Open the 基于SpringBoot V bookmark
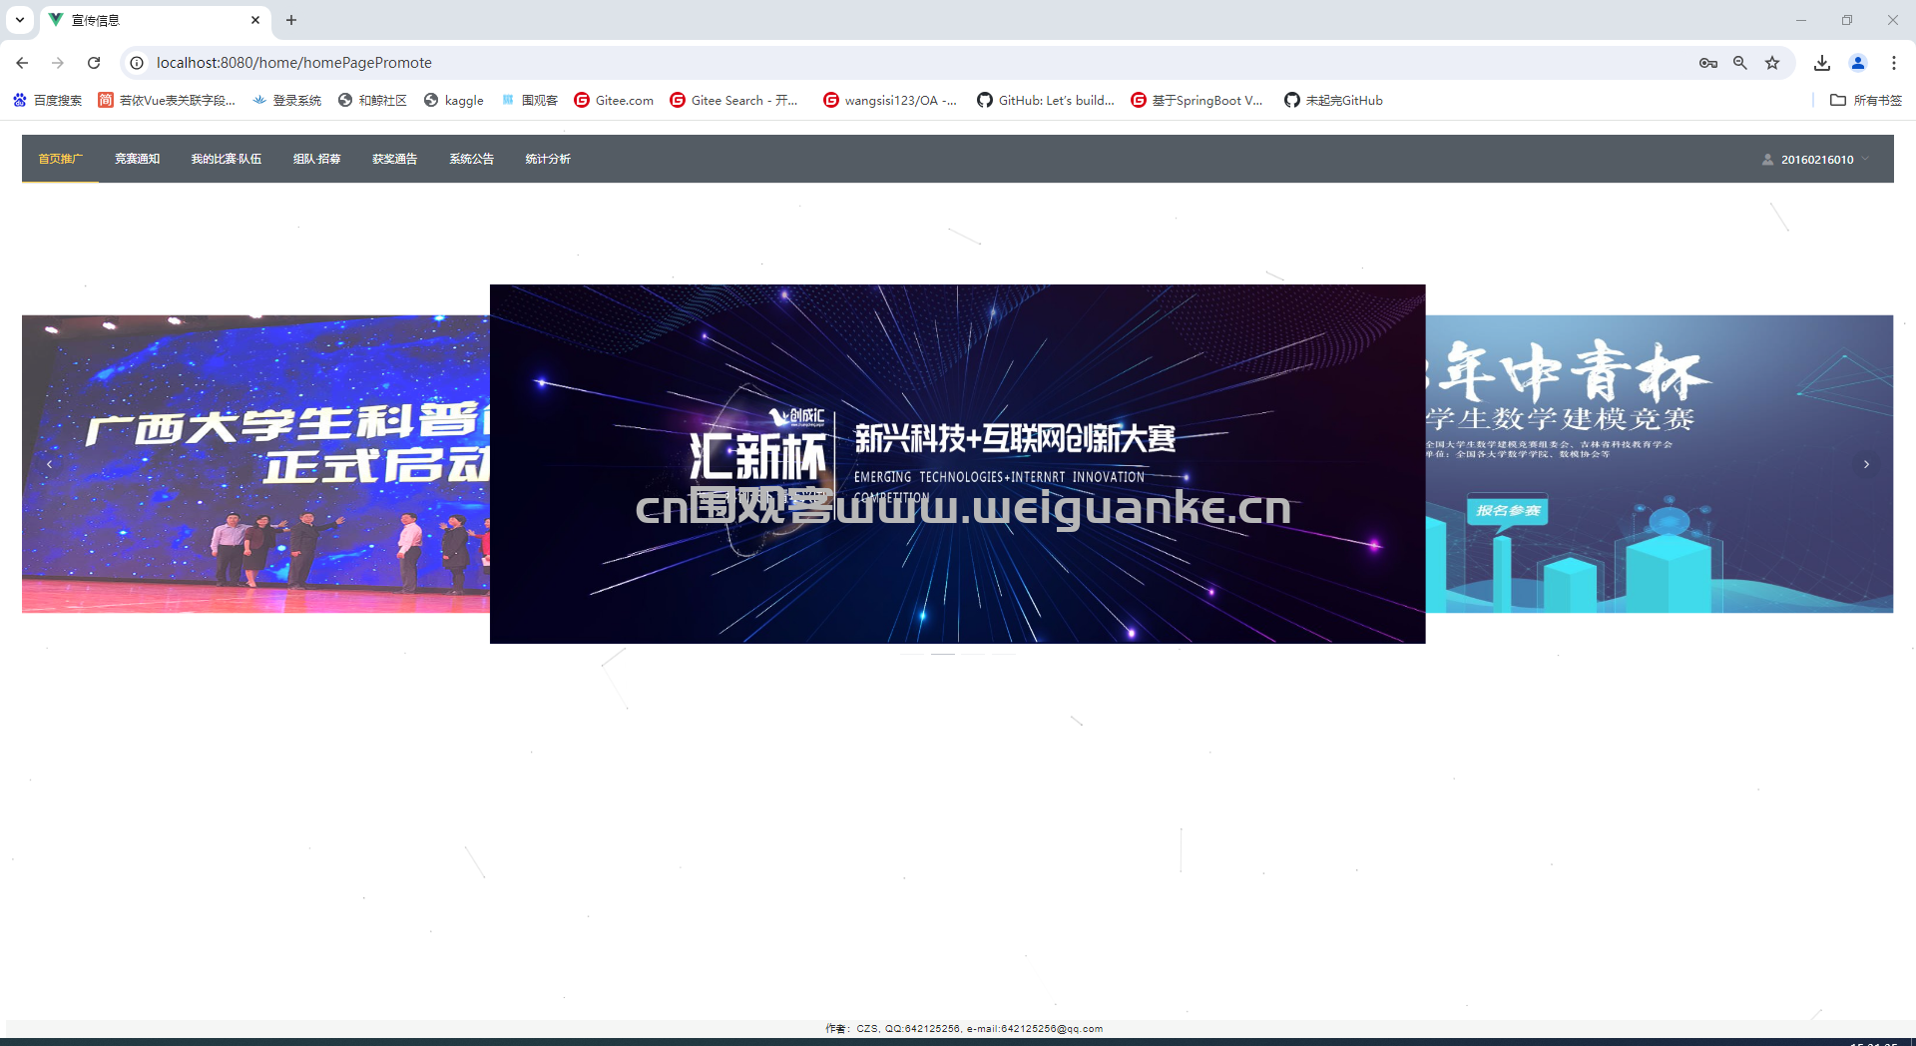Viewport: 1916px width, 1046px height. tap(1197, 100)
